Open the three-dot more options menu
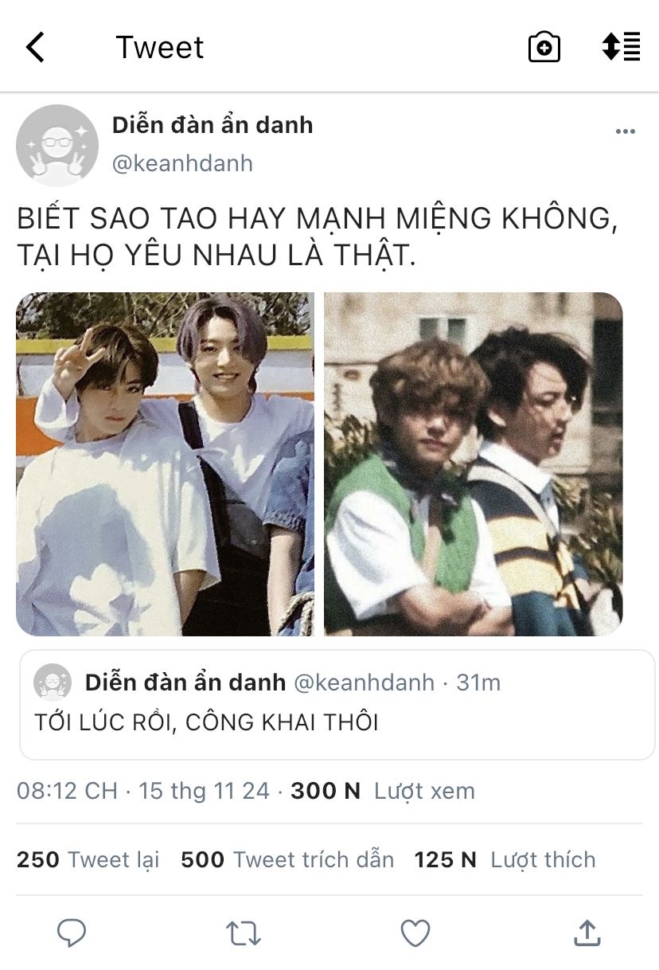Screen dimensions: 659x970 tap(626, 131)
